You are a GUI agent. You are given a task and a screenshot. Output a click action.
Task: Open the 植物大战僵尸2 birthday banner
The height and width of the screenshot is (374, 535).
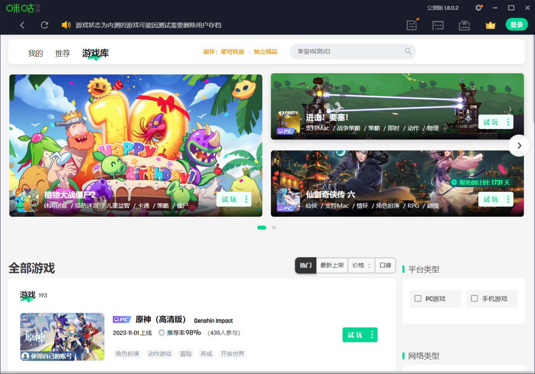pyautogui.click(x=136, y=145)
